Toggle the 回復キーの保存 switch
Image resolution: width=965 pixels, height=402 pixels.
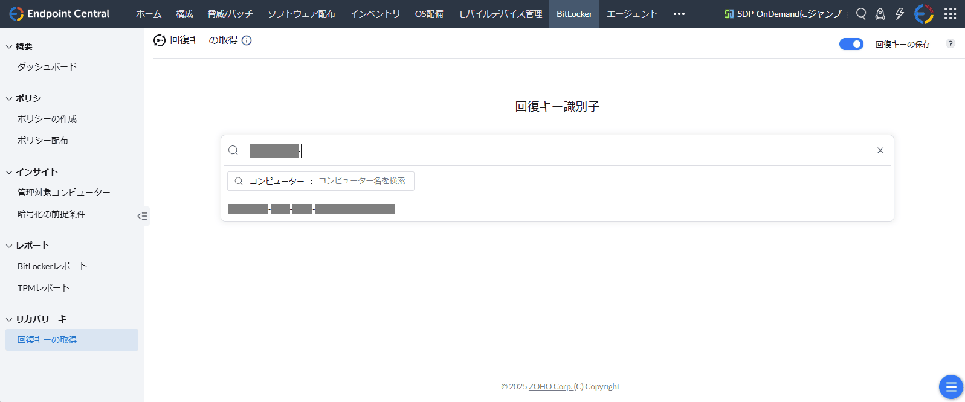851,44
